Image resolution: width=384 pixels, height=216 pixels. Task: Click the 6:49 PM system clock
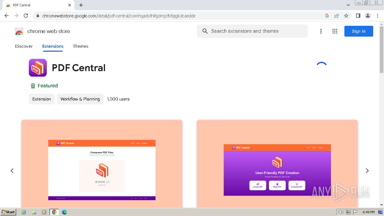(368, 212)
